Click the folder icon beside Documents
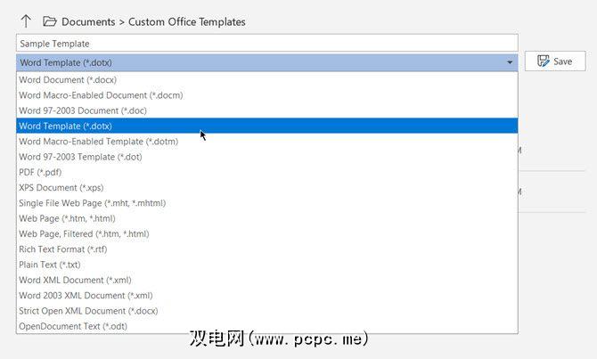This screenshot has width=597, height=359. [50, 21]
